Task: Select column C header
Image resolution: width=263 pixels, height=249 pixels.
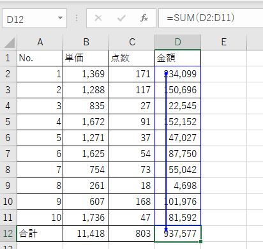Action: point(132,42)
